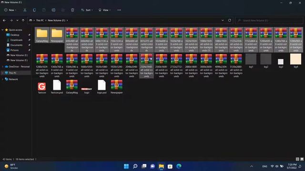305x171 pixels.
Task: Open Microsoft Store from taskbar
Action: point(170,166)
